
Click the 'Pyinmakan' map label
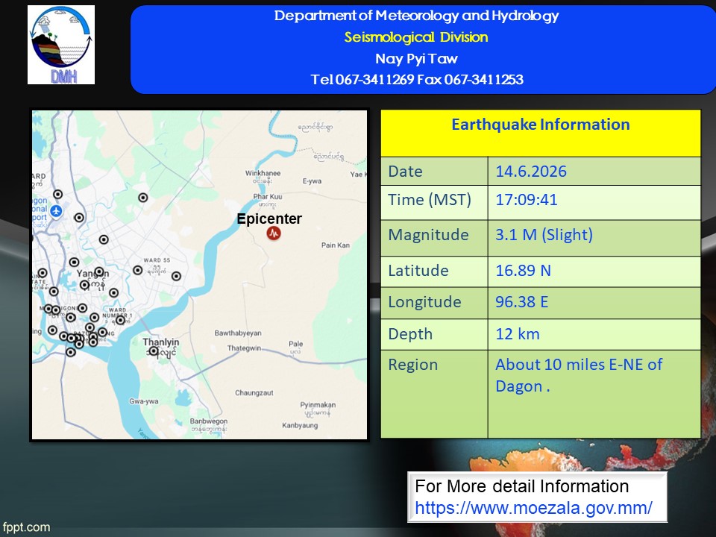tap(318, 404)
